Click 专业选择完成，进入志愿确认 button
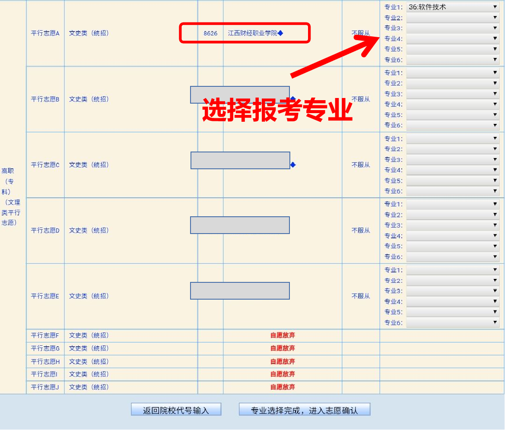This screenshot has height=430, width=505. tap(305, 410)
